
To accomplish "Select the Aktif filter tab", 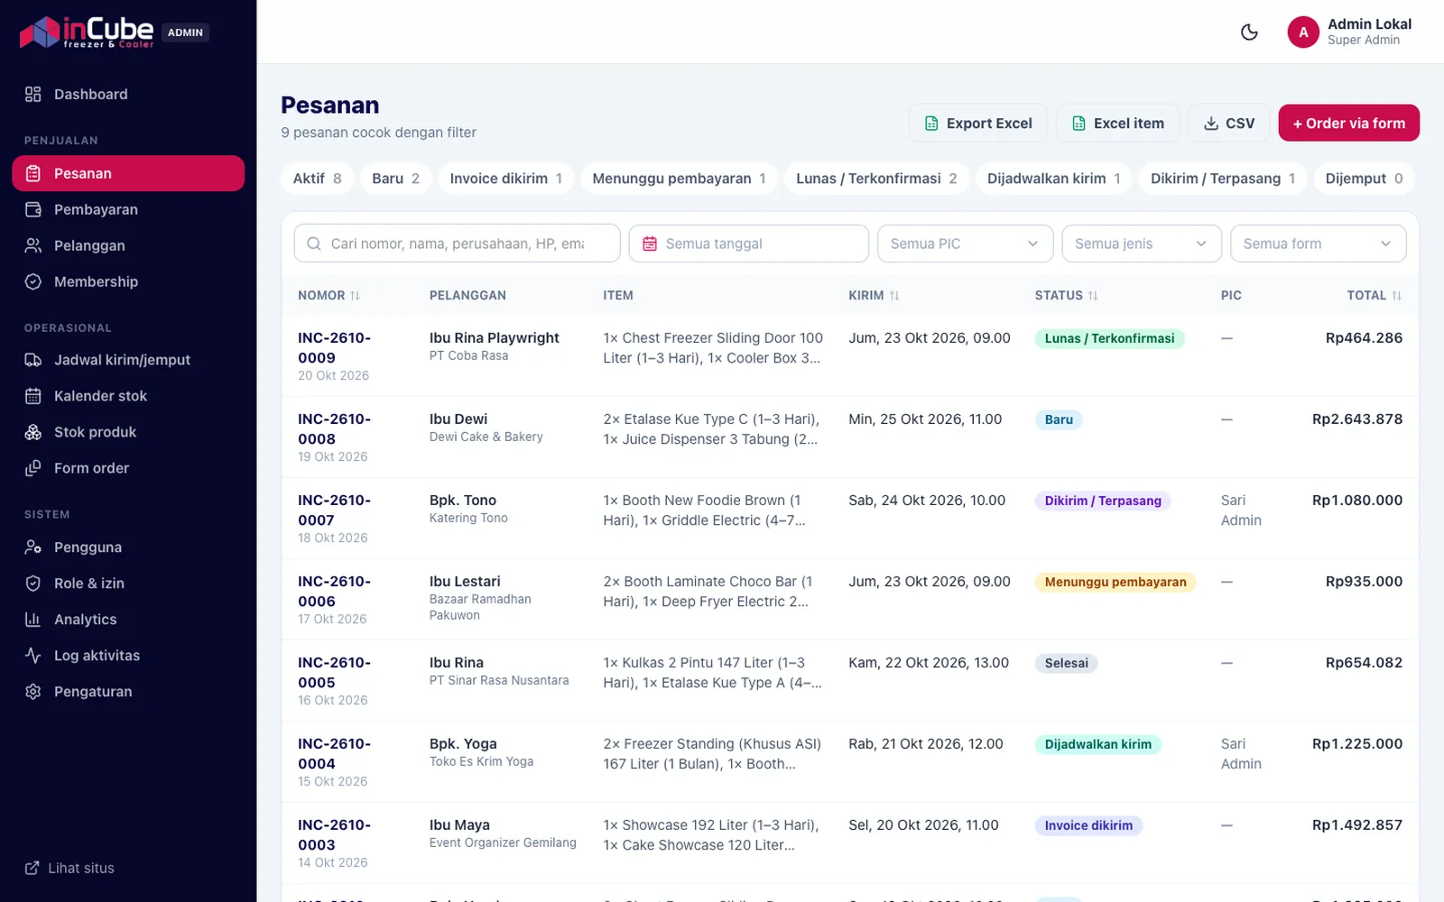I will pyautogui.click(x=317, y=179).
